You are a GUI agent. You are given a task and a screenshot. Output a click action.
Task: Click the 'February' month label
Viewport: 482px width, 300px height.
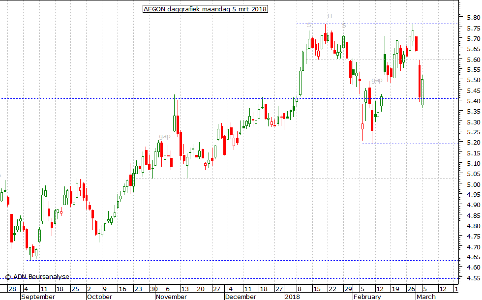(x=367, y=297)
